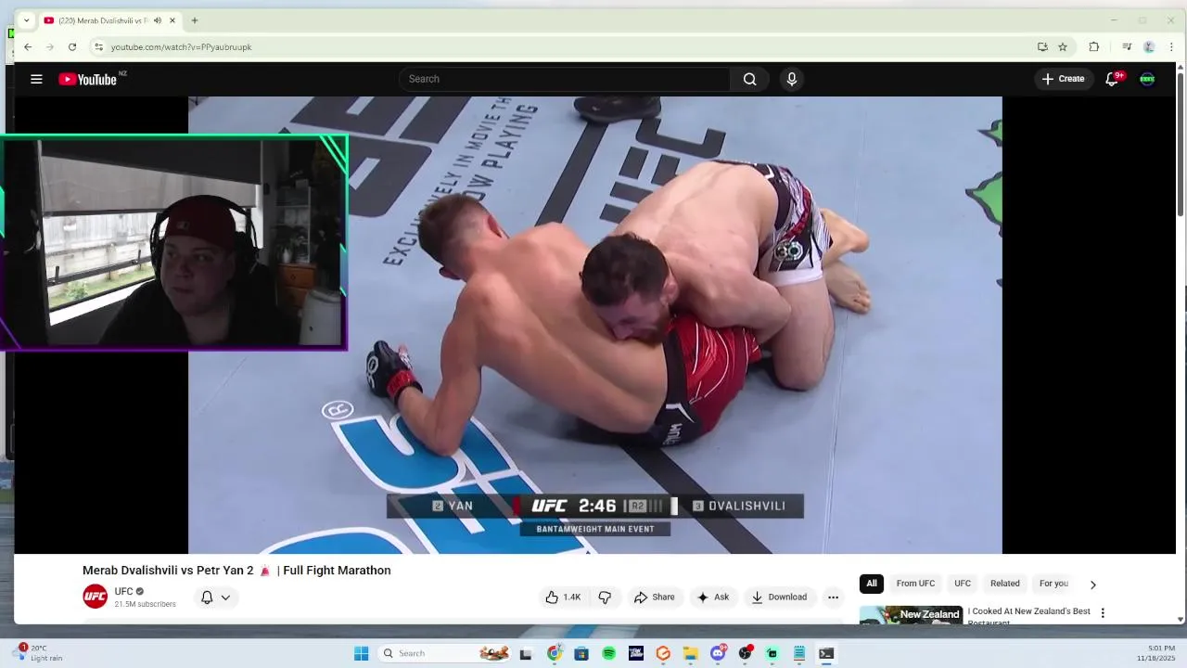Screen dimensions: 1187x668
Task: Click the Windows taskbar search box
Action: [x=445, y=653]
